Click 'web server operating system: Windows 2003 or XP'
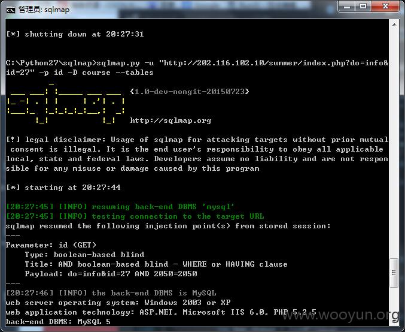This screenshot has width=405, height=332. 118,303
